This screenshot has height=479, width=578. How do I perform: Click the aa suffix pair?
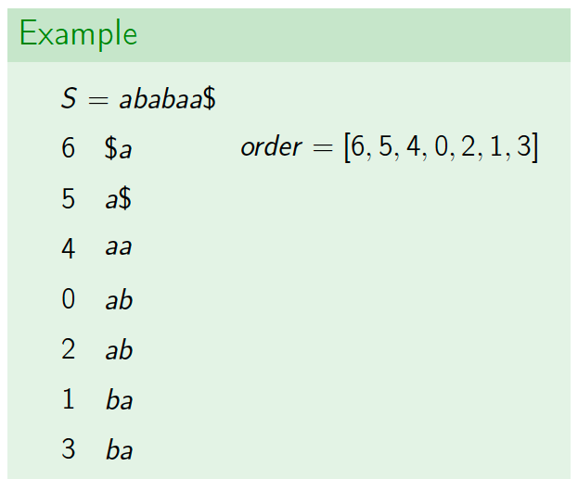point(119,247)
